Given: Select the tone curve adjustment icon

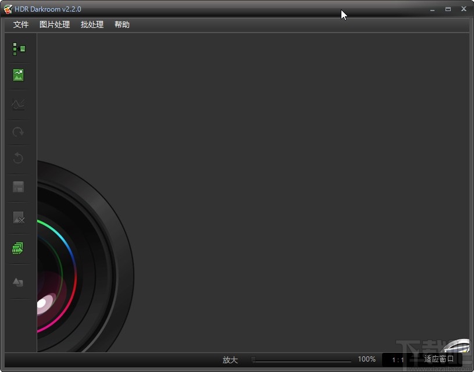Looking at the screenshot, I should [18, 103].
